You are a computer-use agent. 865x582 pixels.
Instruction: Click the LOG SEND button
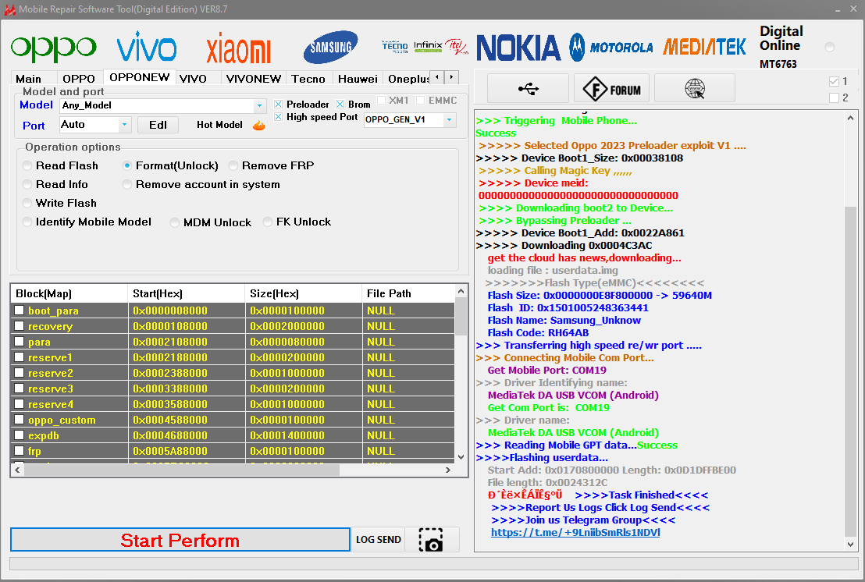(x=379, y=540)
